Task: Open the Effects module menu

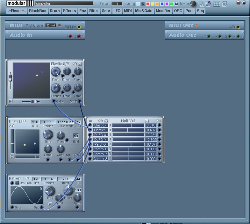Action: [x=69, y=11]
